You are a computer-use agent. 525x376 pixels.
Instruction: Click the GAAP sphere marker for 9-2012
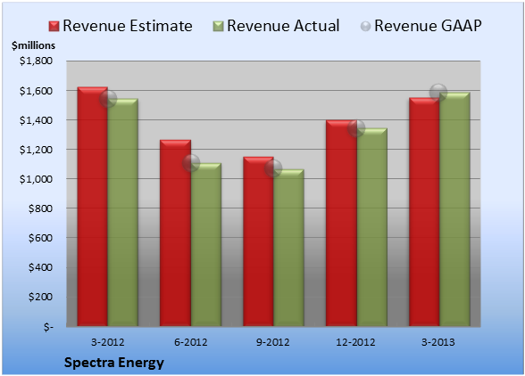point(273,168)
